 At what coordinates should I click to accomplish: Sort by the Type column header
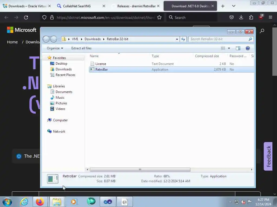155,56
